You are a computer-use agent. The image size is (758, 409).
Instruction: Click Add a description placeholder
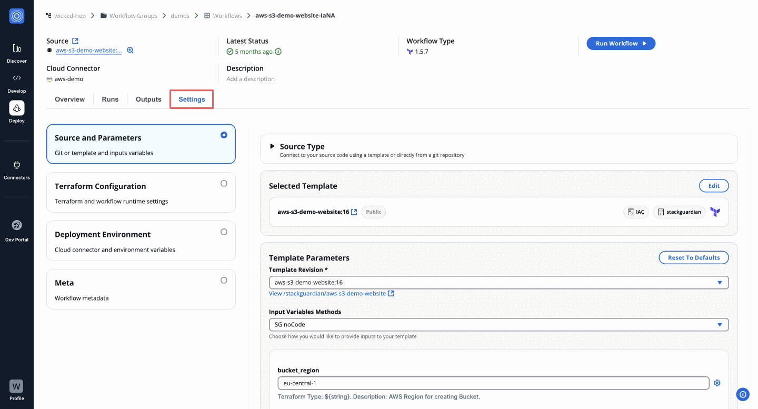251,79
